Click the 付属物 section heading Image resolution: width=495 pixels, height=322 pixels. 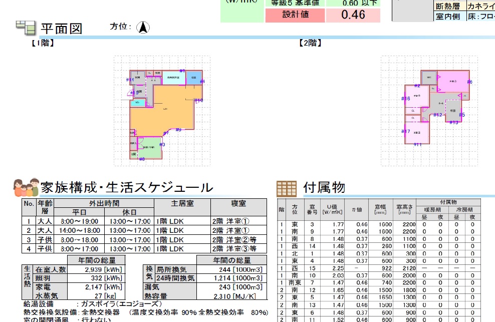324,187
